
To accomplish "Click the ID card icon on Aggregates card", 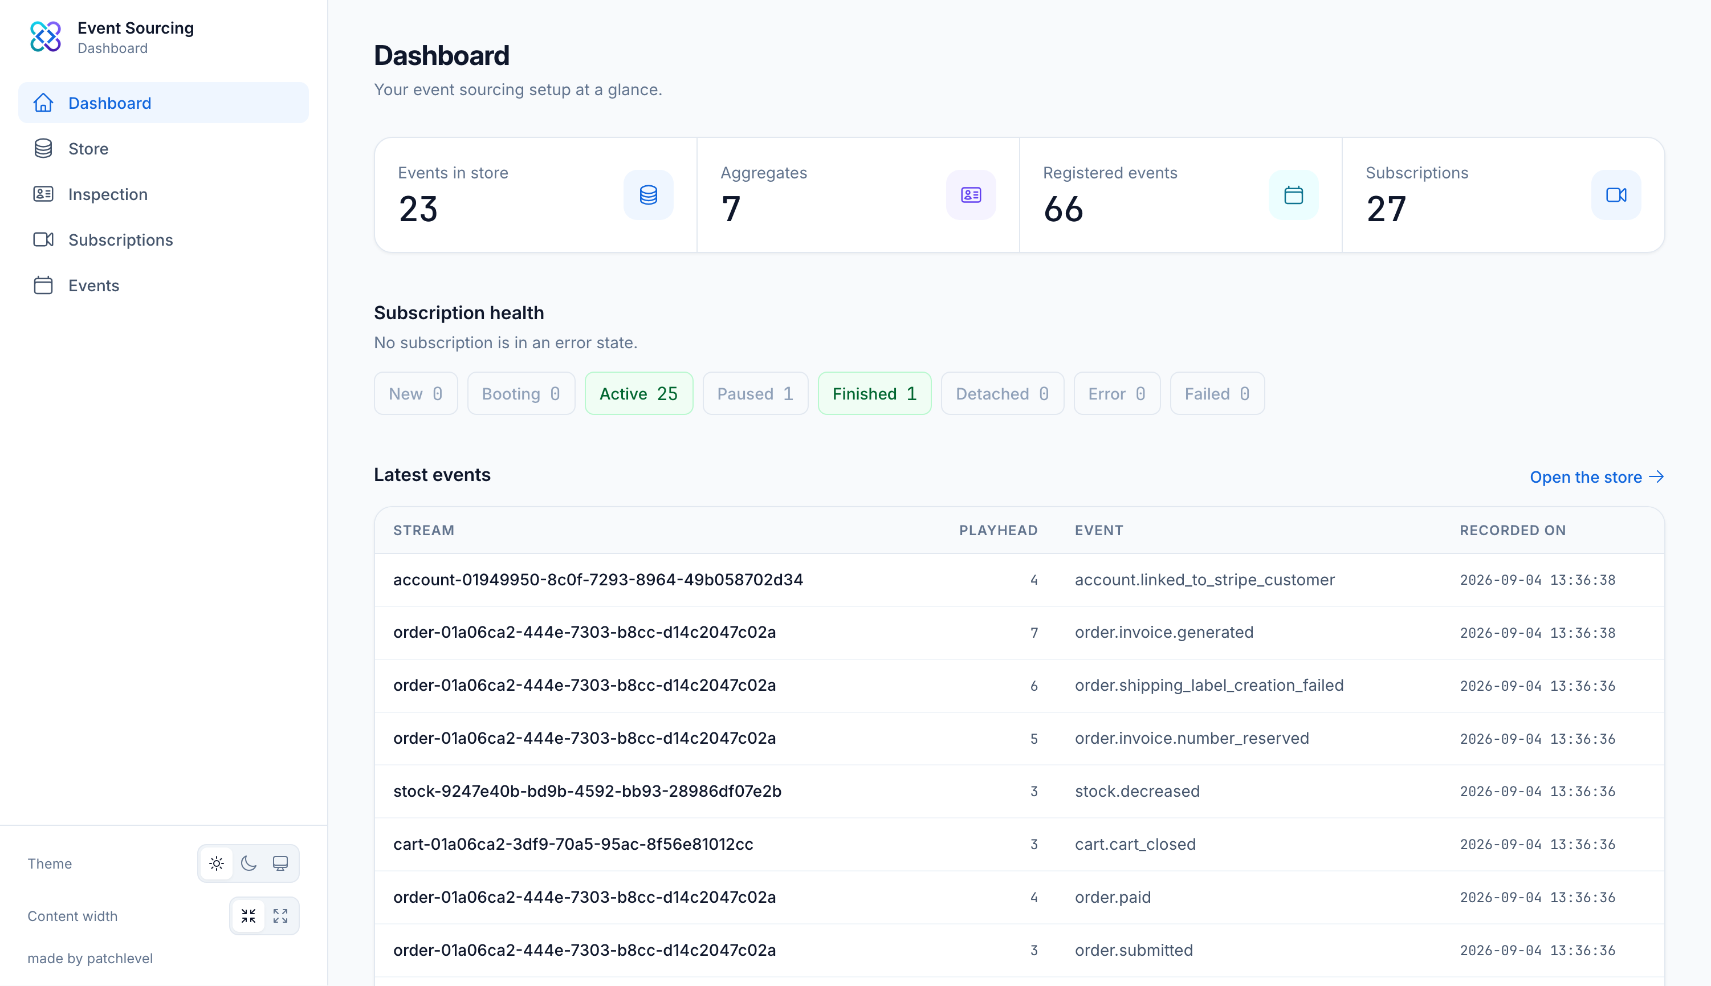I will tap(971, 195).
